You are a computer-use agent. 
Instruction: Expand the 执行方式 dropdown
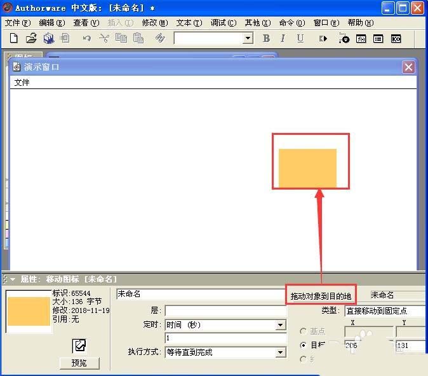click(280, 352)
